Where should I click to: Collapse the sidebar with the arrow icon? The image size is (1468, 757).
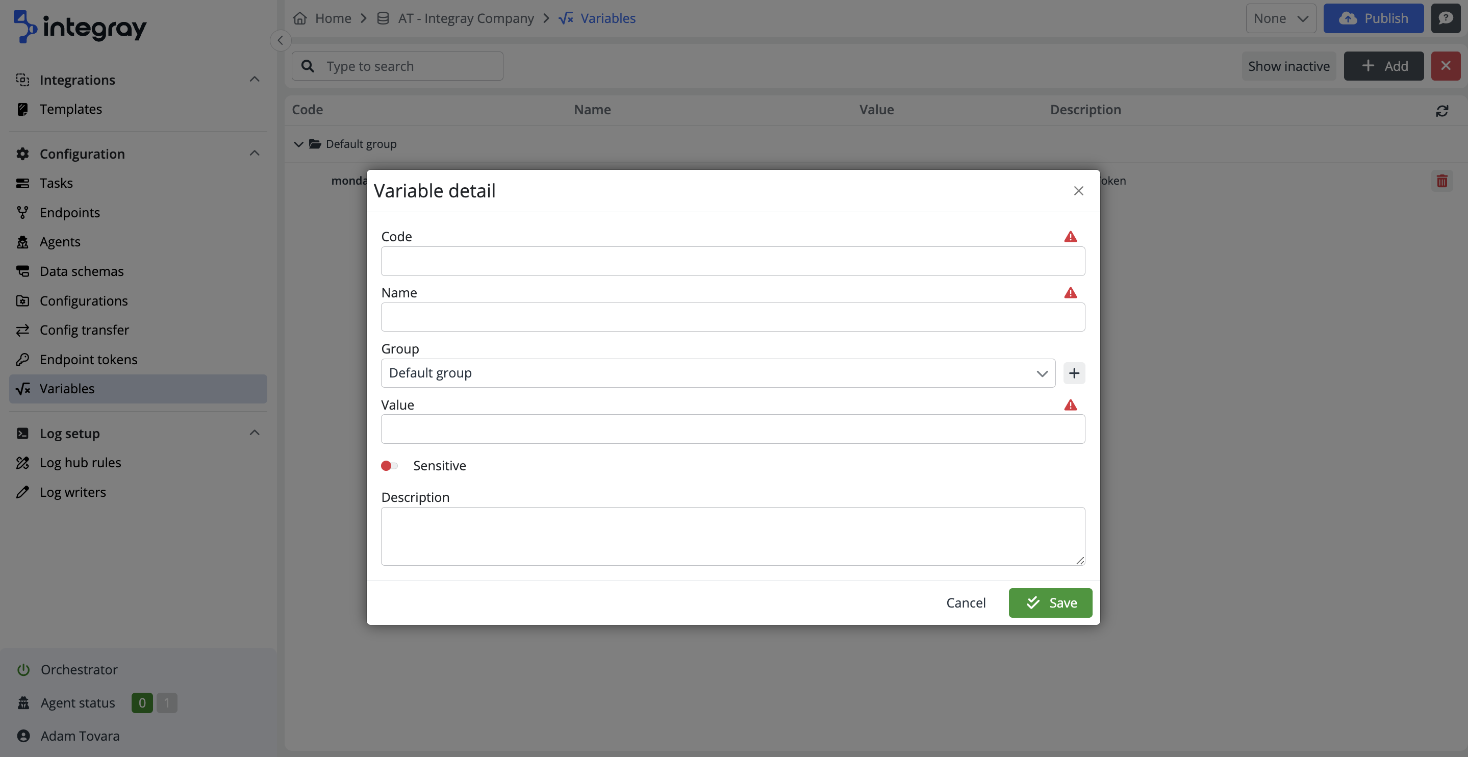point(281,40)
